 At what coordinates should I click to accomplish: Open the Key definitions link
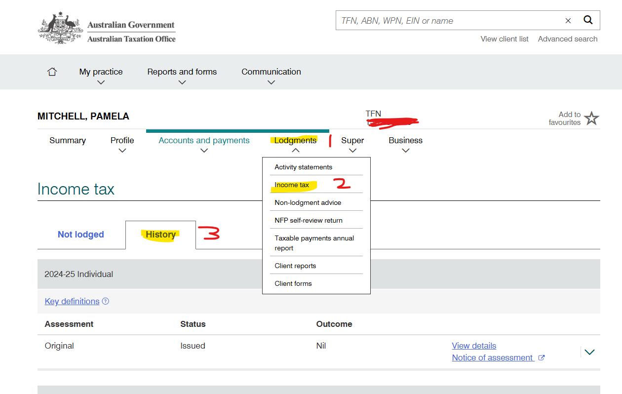pyautogui.click(x=72, y=301)
